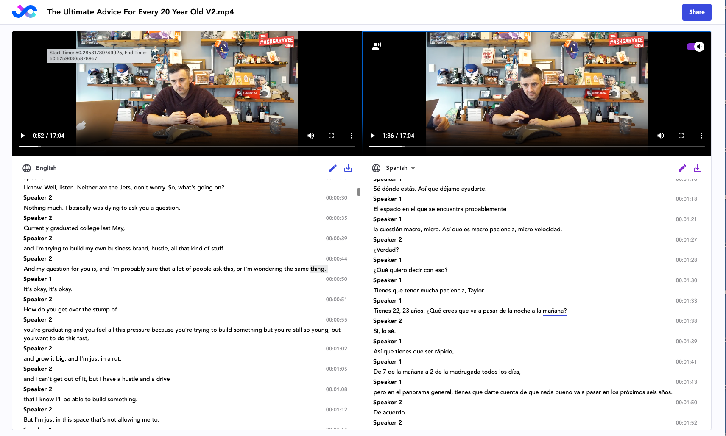The image size is (726, 436).
Task: Click the 00:01:38 timestamp in Spanish transcript
Action: pyautogui.click(x=686, y=321)
